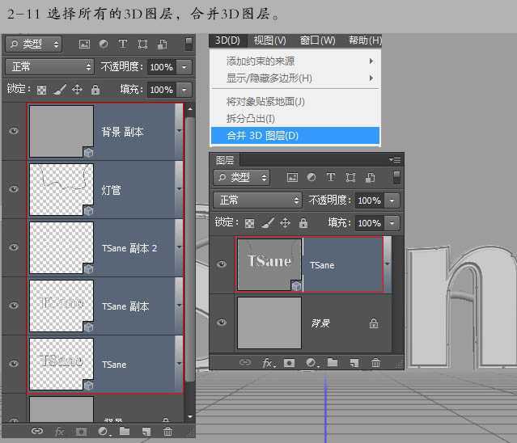This screenshot has width=517, height=443.
Task: Create adjustment layer icon in left panel bottom
Action: click(x=104, y=431)
